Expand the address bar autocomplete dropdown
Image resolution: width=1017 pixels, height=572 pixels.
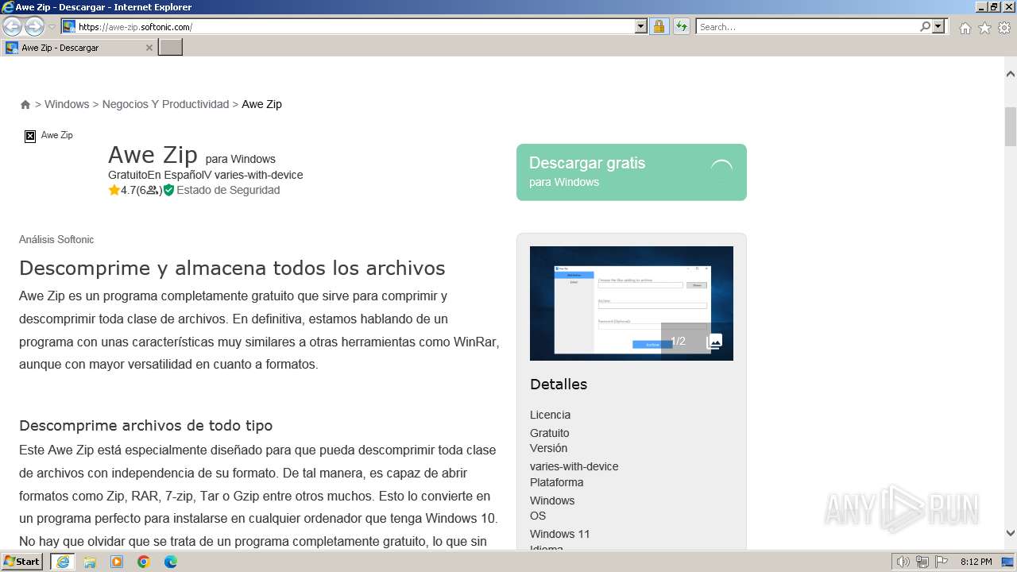click(x=641, y=27)
